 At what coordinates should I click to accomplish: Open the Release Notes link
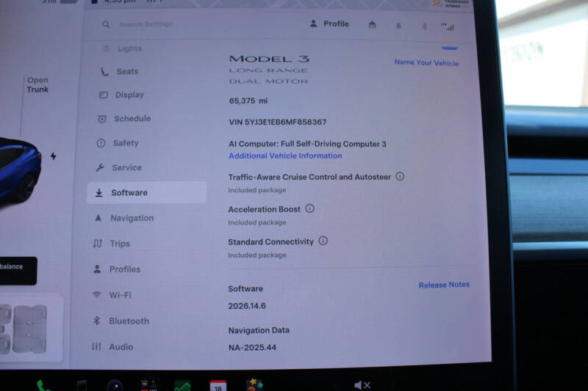(444, 285)
